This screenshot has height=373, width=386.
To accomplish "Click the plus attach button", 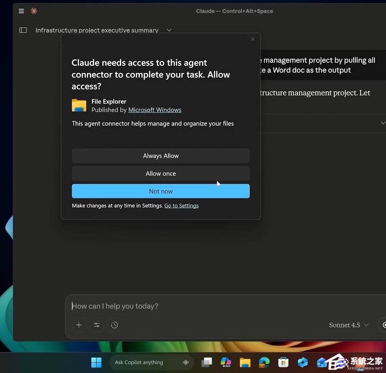I will [x=79, y=325].
